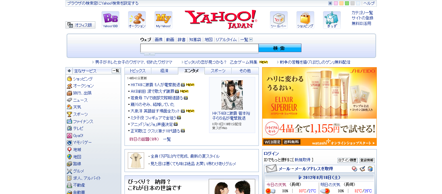442x194 pixels.
Task: Open the ログイン link
Action: click(271, 153)
